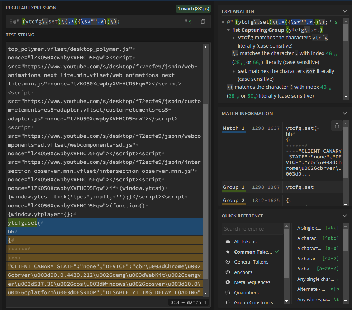Collapse the Match Information panel
This screenshot has height=310, width=352.
click(345, 113)
